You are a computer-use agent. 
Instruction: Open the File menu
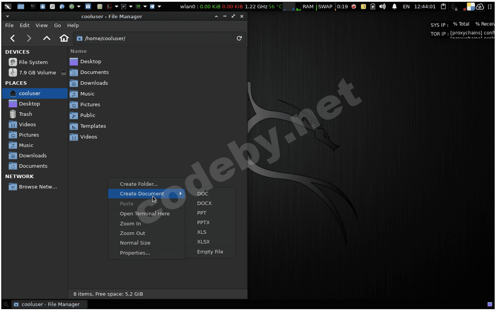[9, 25]
